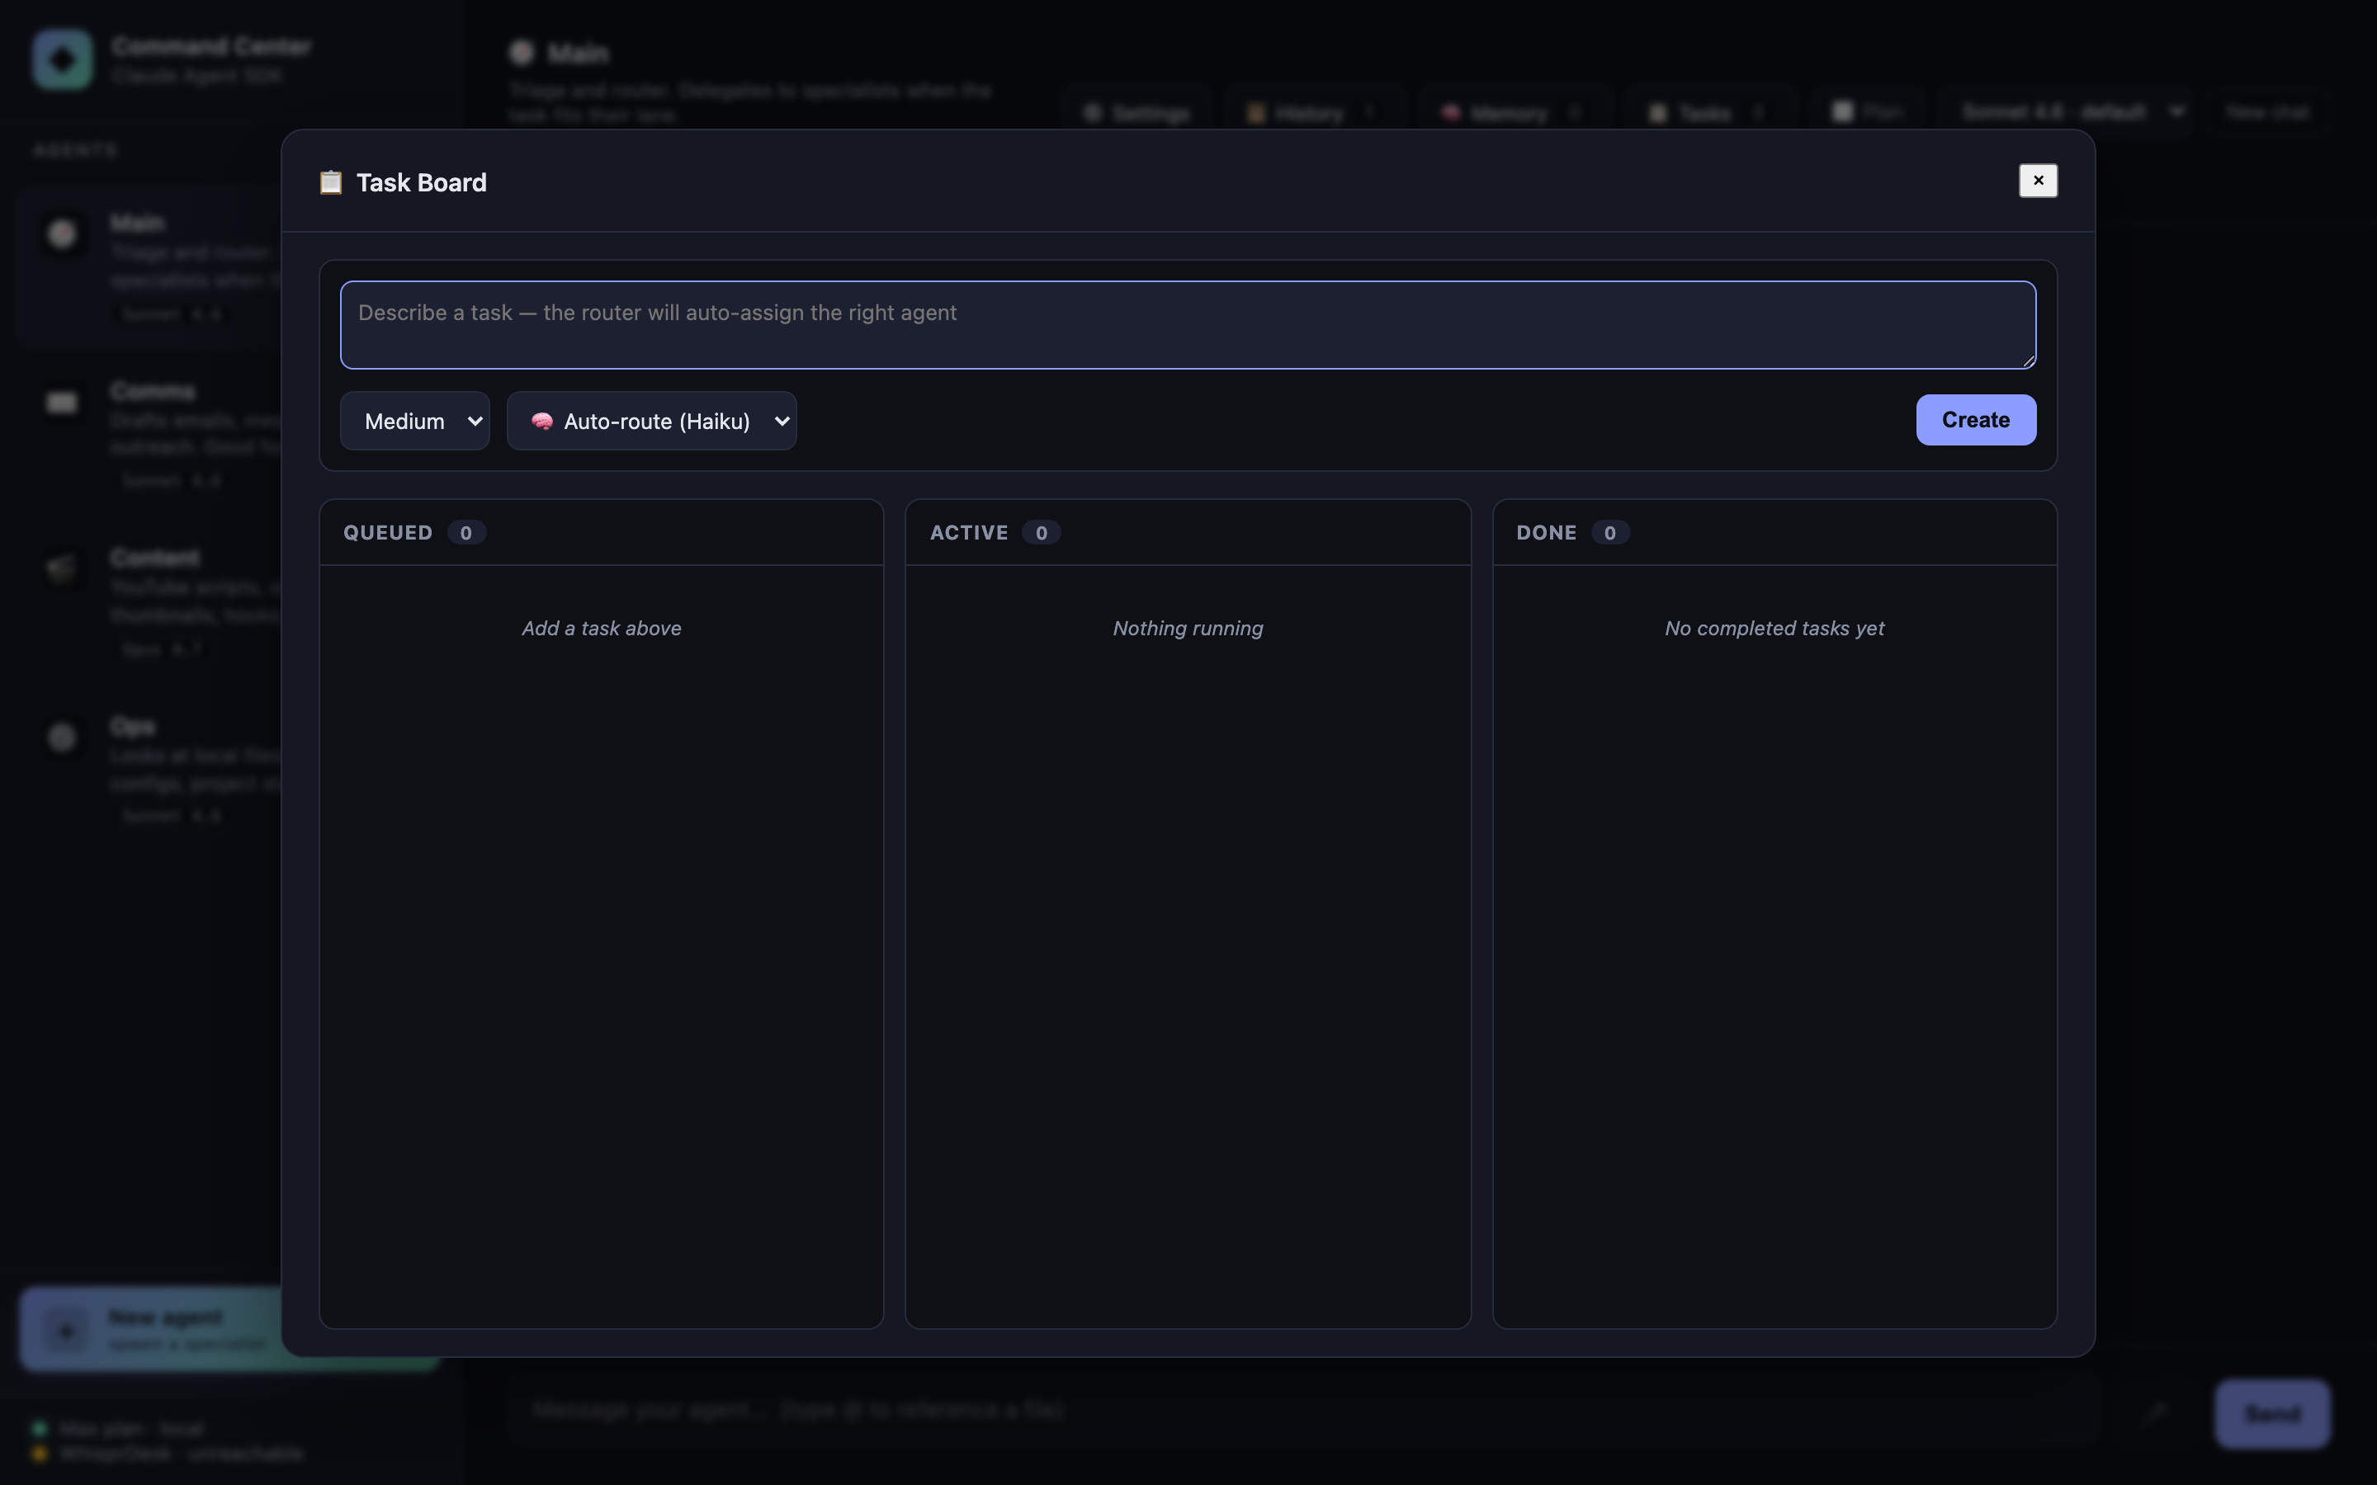
Task: Click the Command Center app icon
Action: [x=61, y=59]
